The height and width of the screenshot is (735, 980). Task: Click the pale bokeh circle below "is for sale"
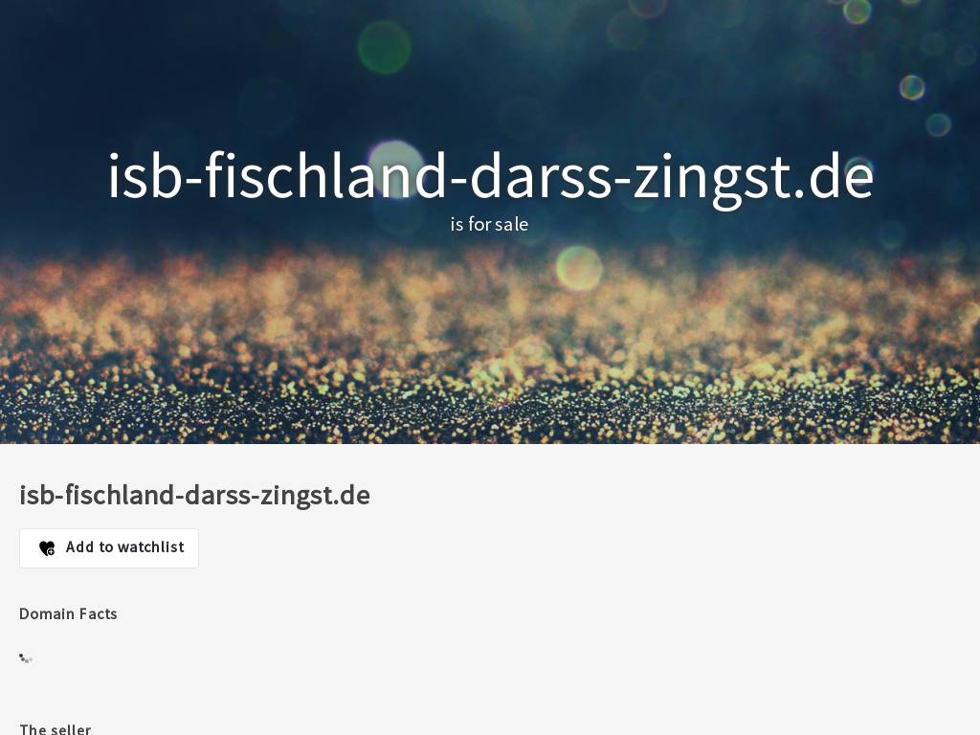pos(579,269)
